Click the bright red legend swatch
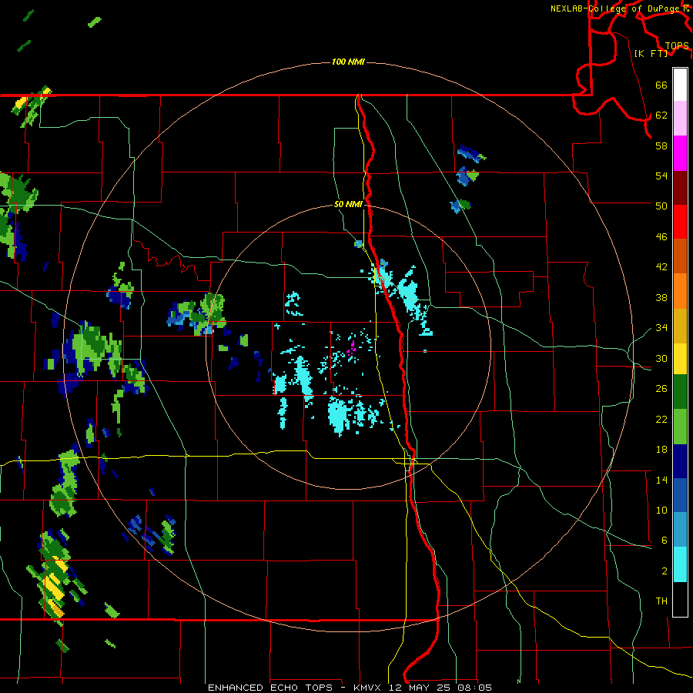The image size is (693, 693). tap(680, 222)
